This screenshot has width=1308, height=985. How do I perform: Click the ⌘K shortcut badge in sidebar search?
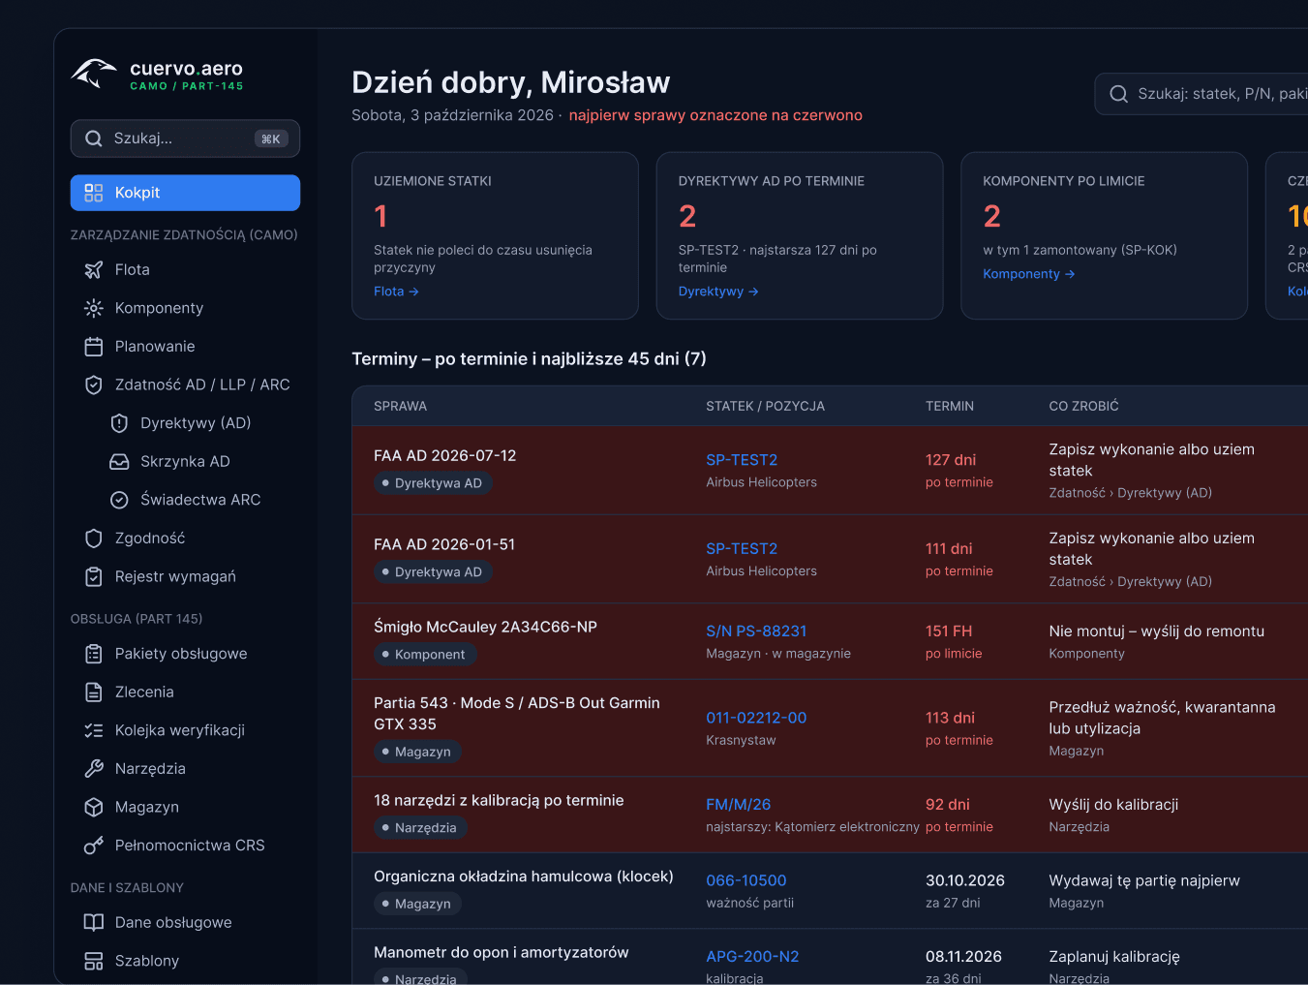271,139
